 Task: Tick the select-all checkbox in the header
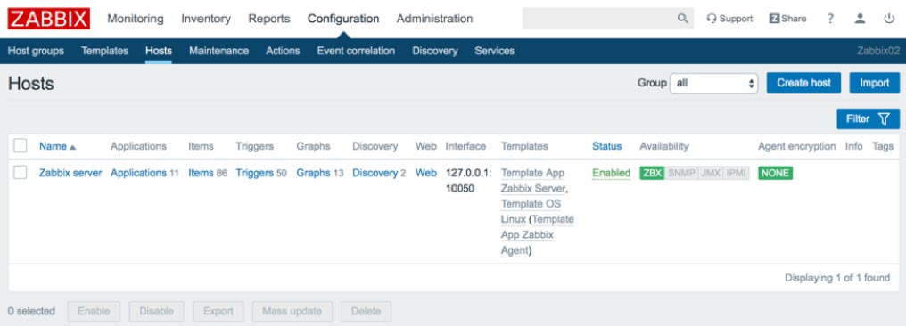click(21, 146)
